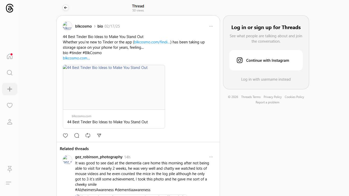
Task: Open the 44 Best Tinder Bio link preview
Action: [x=114, y=96]
